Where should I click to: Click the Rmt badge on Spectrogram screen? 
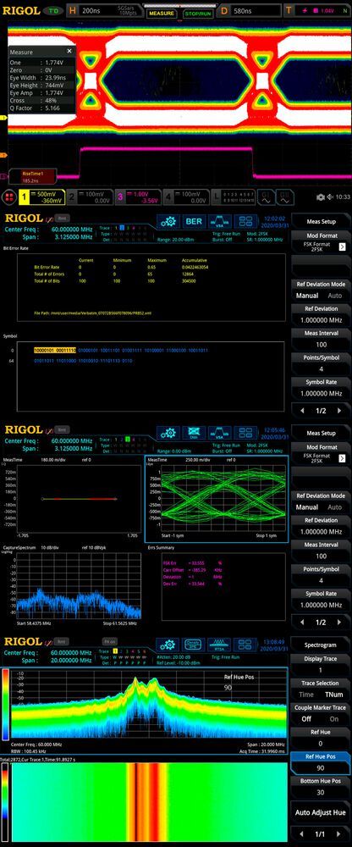(x=63, y=641)
